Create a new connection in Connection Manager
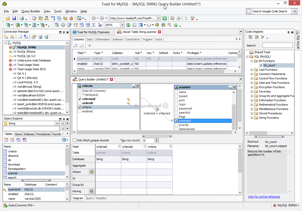This screenshot has height=211, width=302. click(6, 37)
